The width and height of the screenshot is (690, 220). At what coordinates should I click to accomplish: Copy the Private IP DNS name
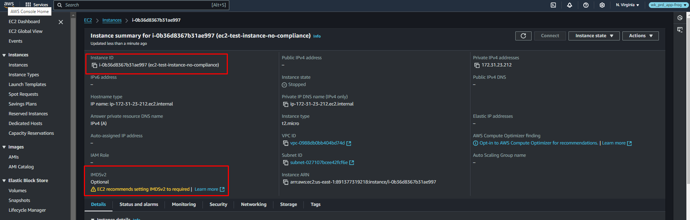point(285,104)
